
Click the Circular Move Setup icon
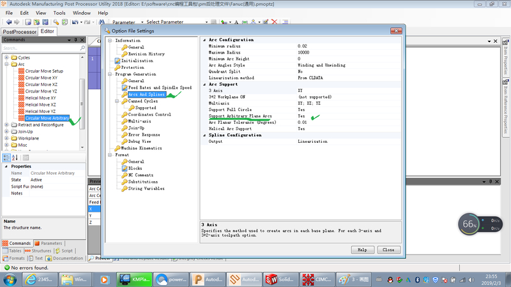point(21,71)
